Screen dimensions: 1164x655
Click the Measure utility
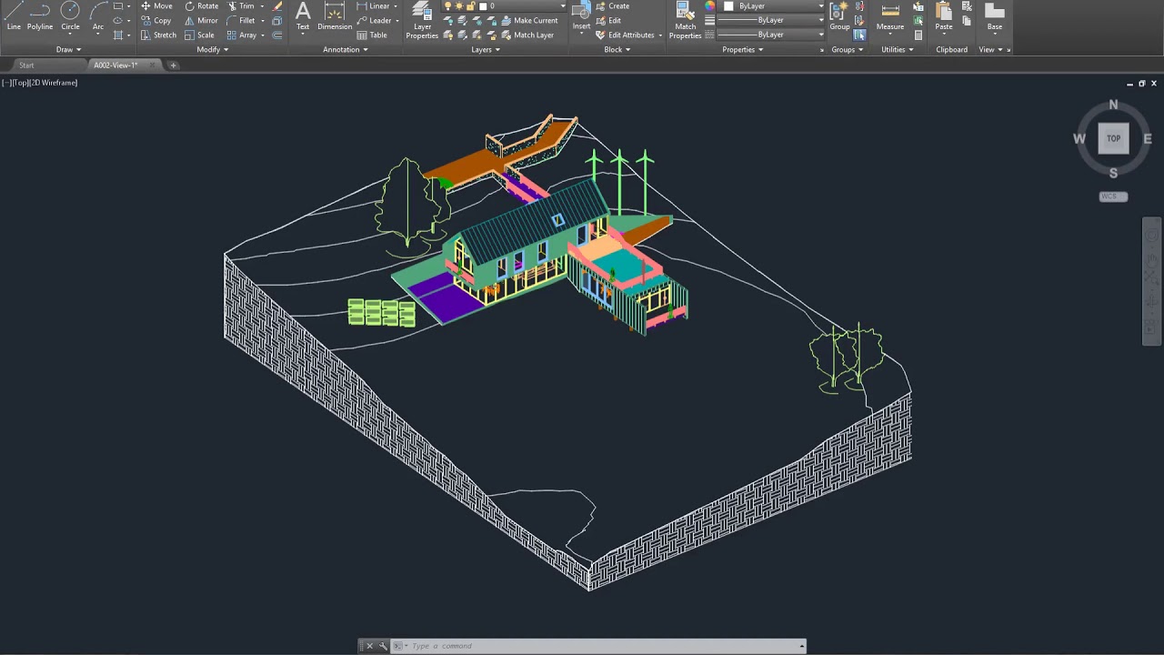[x=890, y=17]
